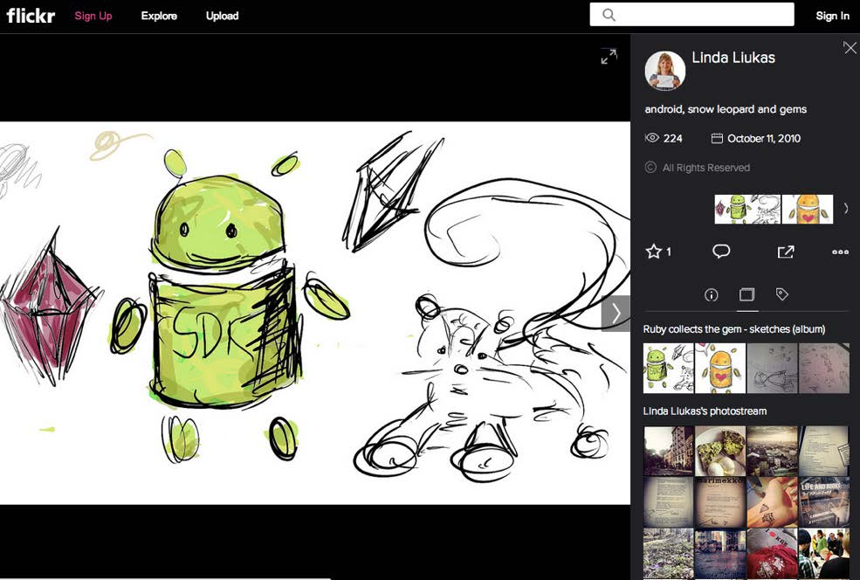Image resolution: width=860 pixels, height=580 pixels.
Task: Click the views eye icon
Action: 651,138
